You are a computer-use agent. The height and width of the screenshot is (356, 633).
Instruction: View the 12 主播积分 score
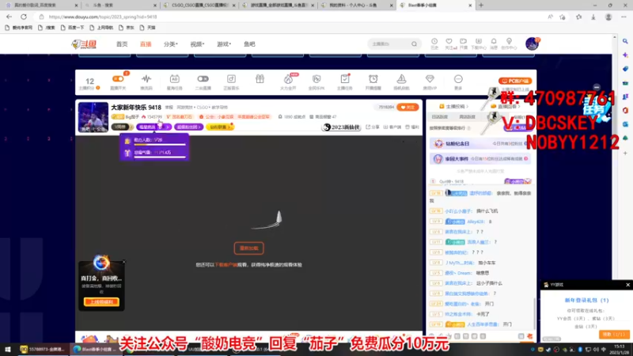(x=89, y=83)
